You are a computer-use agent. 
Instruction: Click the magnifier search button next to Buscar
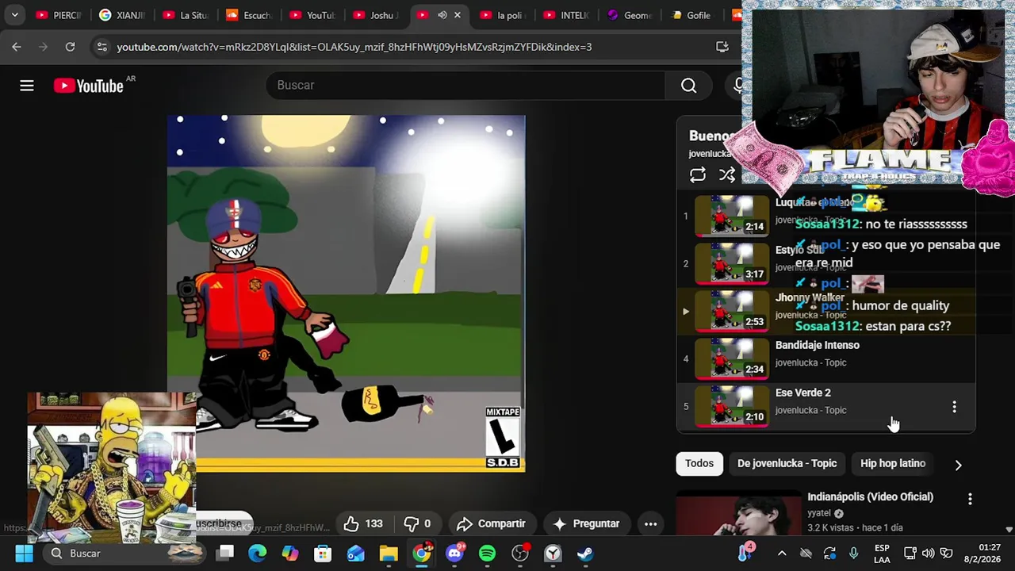pyautogui.click(x=688, y=86)
